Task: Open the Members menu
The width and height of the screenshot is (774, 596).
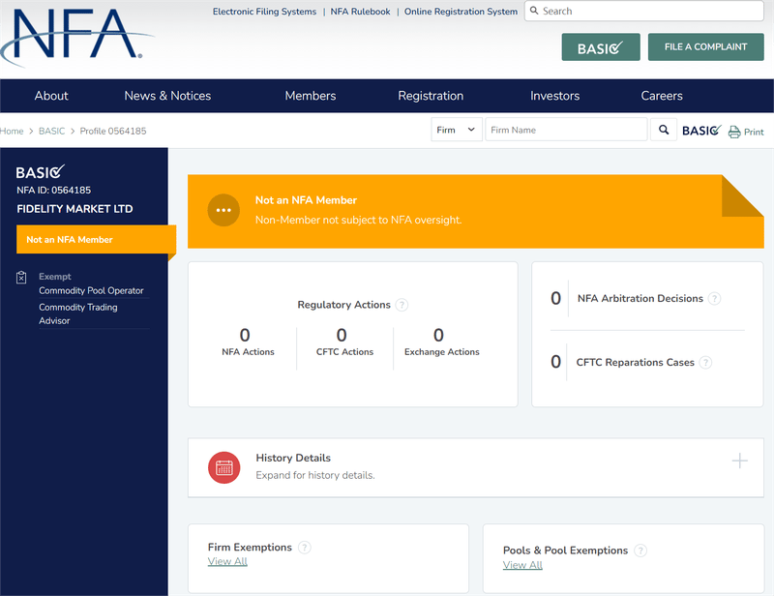Action: click(x=311, y=96)
